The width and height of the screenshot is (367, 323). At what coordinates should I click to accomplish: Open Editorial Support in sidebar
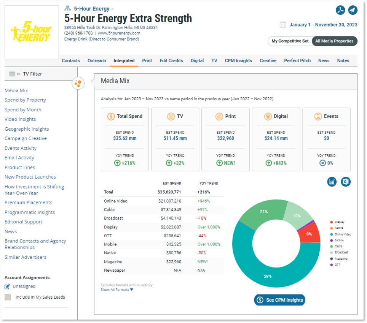point(23,222)
